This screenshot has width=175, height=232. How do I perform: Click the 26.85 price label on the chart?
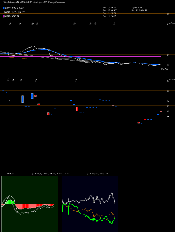pyautogui.click(x=164, y=69)
